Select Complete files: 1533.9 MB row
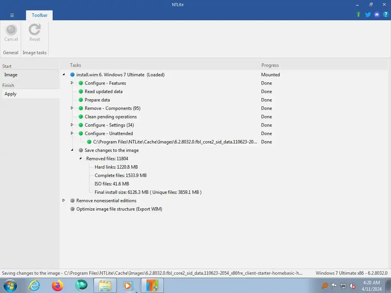 [x=121, y=175]
